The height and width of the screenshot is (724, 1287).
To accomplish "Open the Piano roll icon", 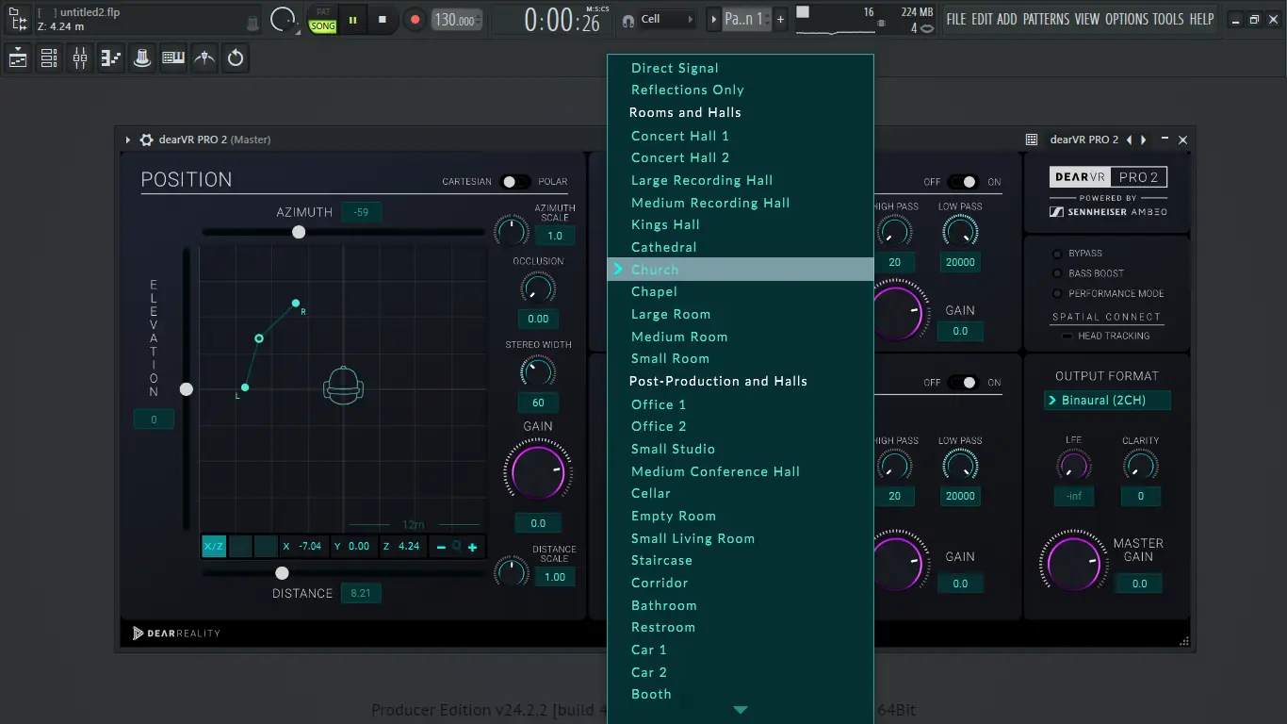I will point(111,58).
